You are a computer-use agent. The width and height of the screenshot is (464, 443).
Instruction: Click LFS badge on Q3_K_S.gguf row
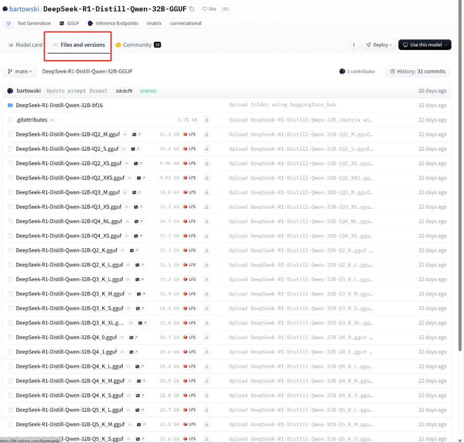click(190, 309)
